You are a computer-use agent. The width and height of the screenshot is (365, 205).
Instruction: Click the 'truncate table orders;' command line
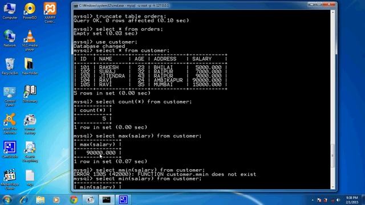120,17
